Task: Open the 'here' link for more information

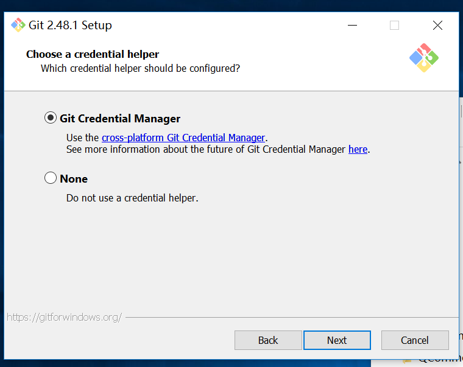Action: point(358,149)
